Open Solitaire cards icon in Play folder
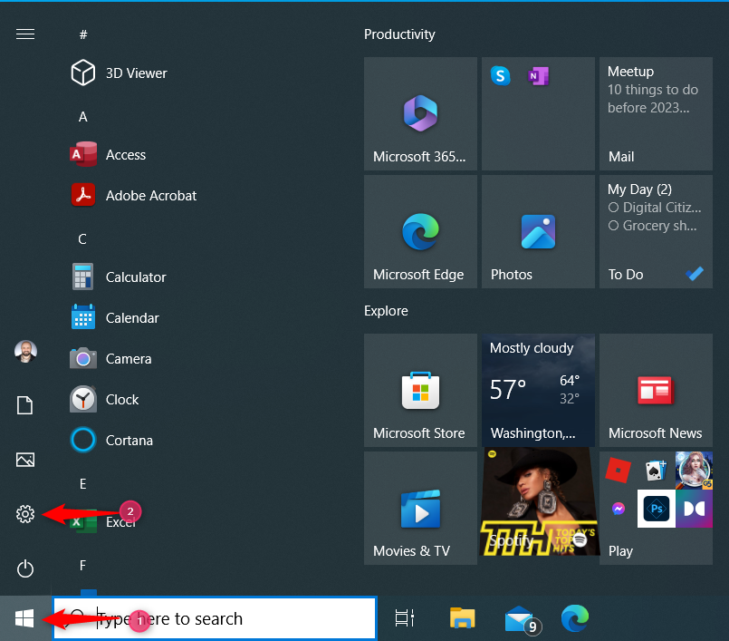This screenshot has height=641, width=729. (x=656, y=471)
